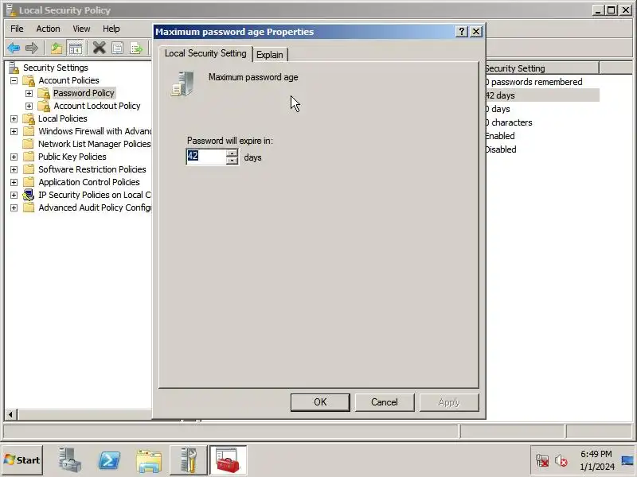Launch PowerShell from the taskbar
The width and height of the screenshot is (637, 477).
[x=110, y=460]
